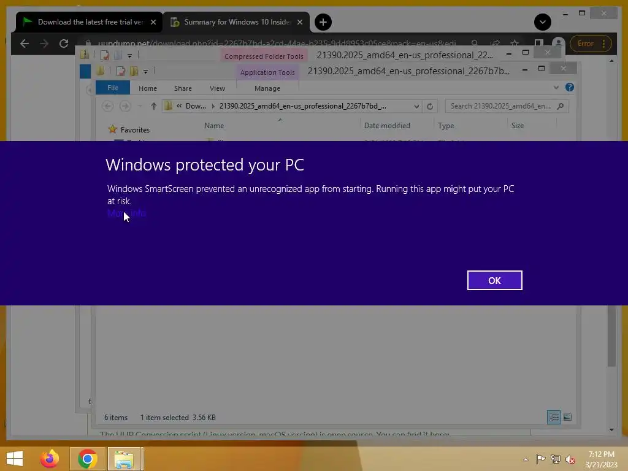This screenshot has height=471, width=628.
Task: Click the 'Dow...' breadcrumb segment
Action: (x=196, y=106)
